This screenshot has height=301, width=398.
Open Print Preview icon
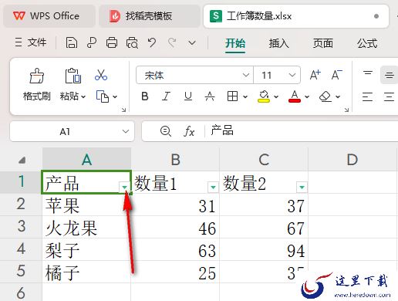pos(132,42)
